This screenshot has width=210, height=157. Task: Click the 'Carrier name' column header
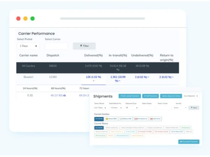[x=29, y=55]
